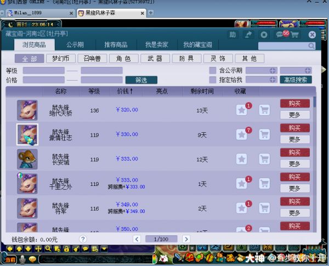Screen dimensions: 329x266
Task: Click the 当前 chat channel button
Action: (10, 260)
